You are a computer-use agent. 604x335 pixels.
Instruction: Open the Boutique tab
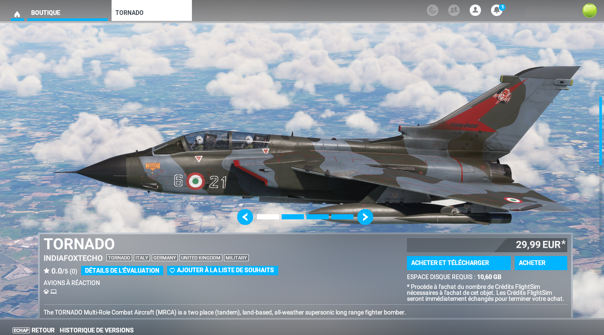click(67, 13)
